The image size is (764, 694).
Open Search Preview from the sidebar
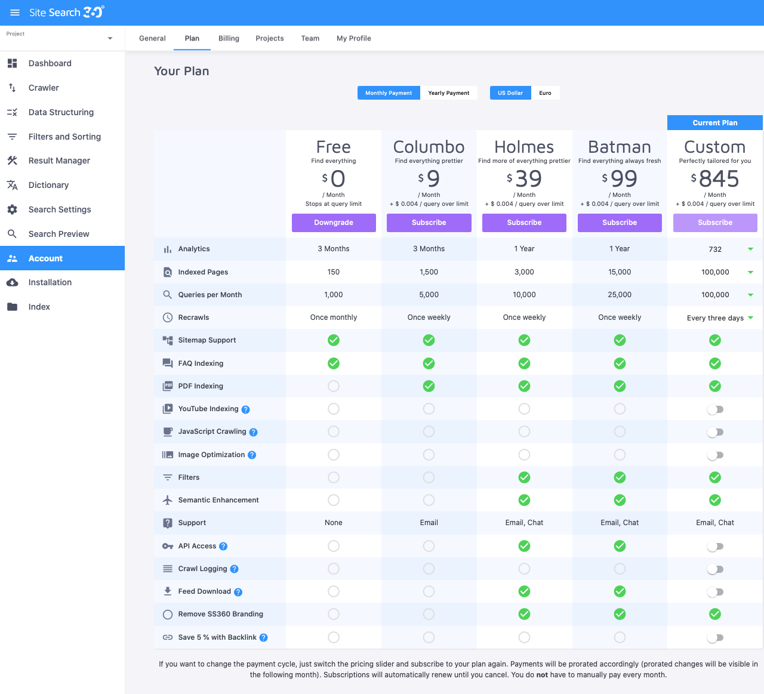59,234
